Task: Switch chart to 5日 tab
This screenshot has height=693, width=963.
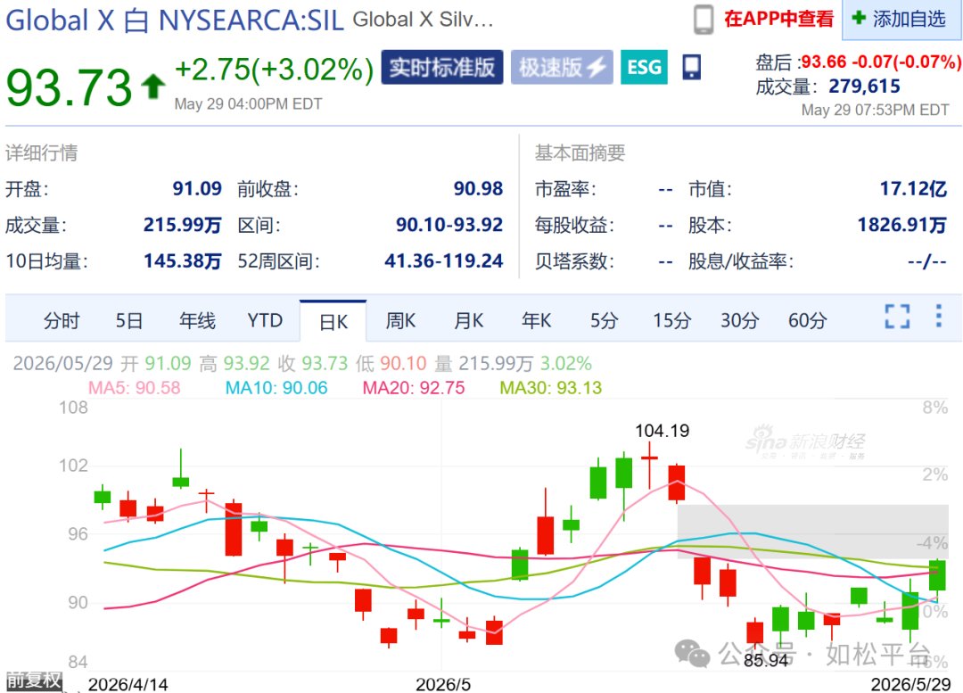Action: click(129, 321)
